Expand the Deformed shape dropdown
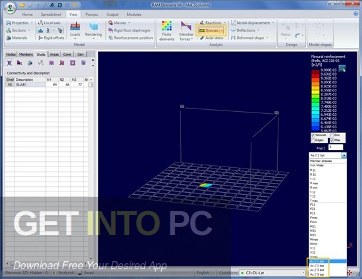The height and width of the screenshot is (279, 362). 267,38
